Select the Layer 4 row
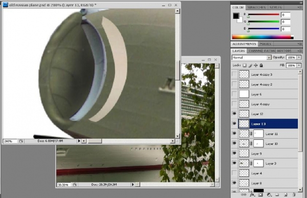 pos(265,173)
